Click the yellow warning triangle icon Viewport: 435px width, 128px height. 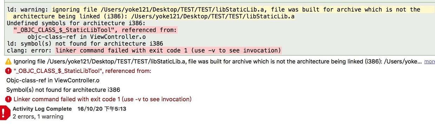(8, 62)
